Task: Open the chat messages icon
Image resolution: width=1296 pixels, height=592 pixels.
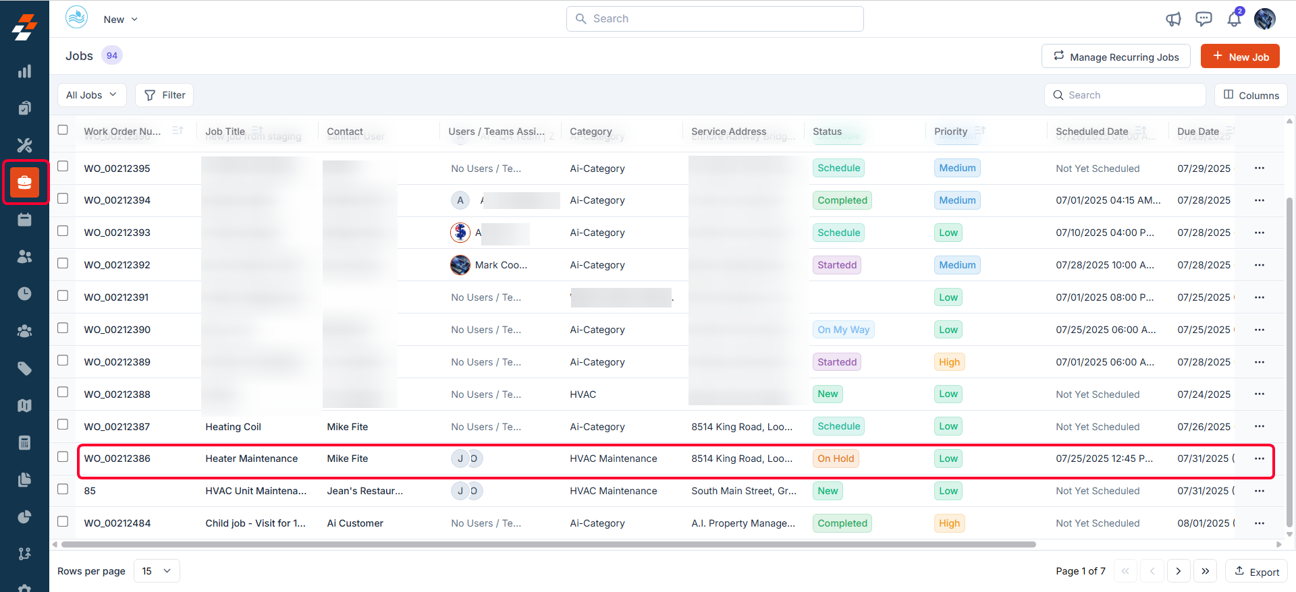Action: pyautogui.click(x=1204, y=19)
